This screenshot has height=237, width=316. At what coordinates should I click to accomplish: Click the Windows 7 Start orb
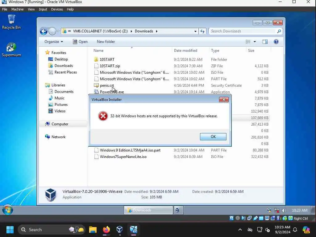(x=8, y=210)
